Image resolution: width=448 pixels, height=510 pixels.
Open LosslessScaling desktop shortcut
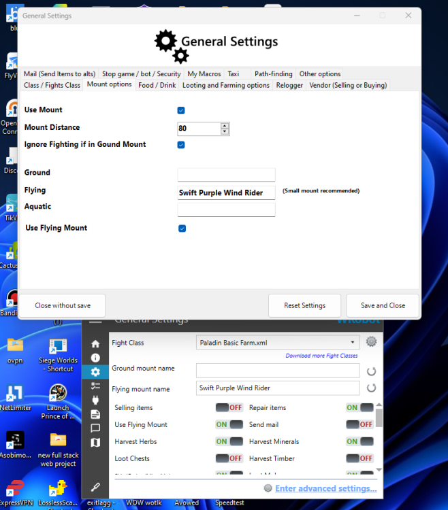coord(58,492)
